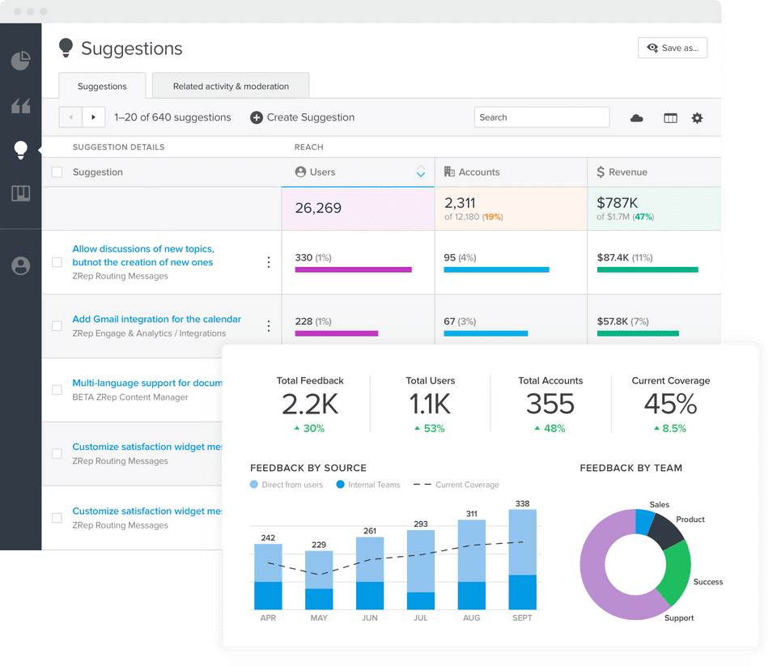The height and width of the screenshot is (666, 777).
Task: Click the $787K revenue total cell
Action: [654, 209]
